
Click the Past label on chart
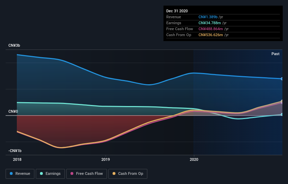tap(275, 54)
